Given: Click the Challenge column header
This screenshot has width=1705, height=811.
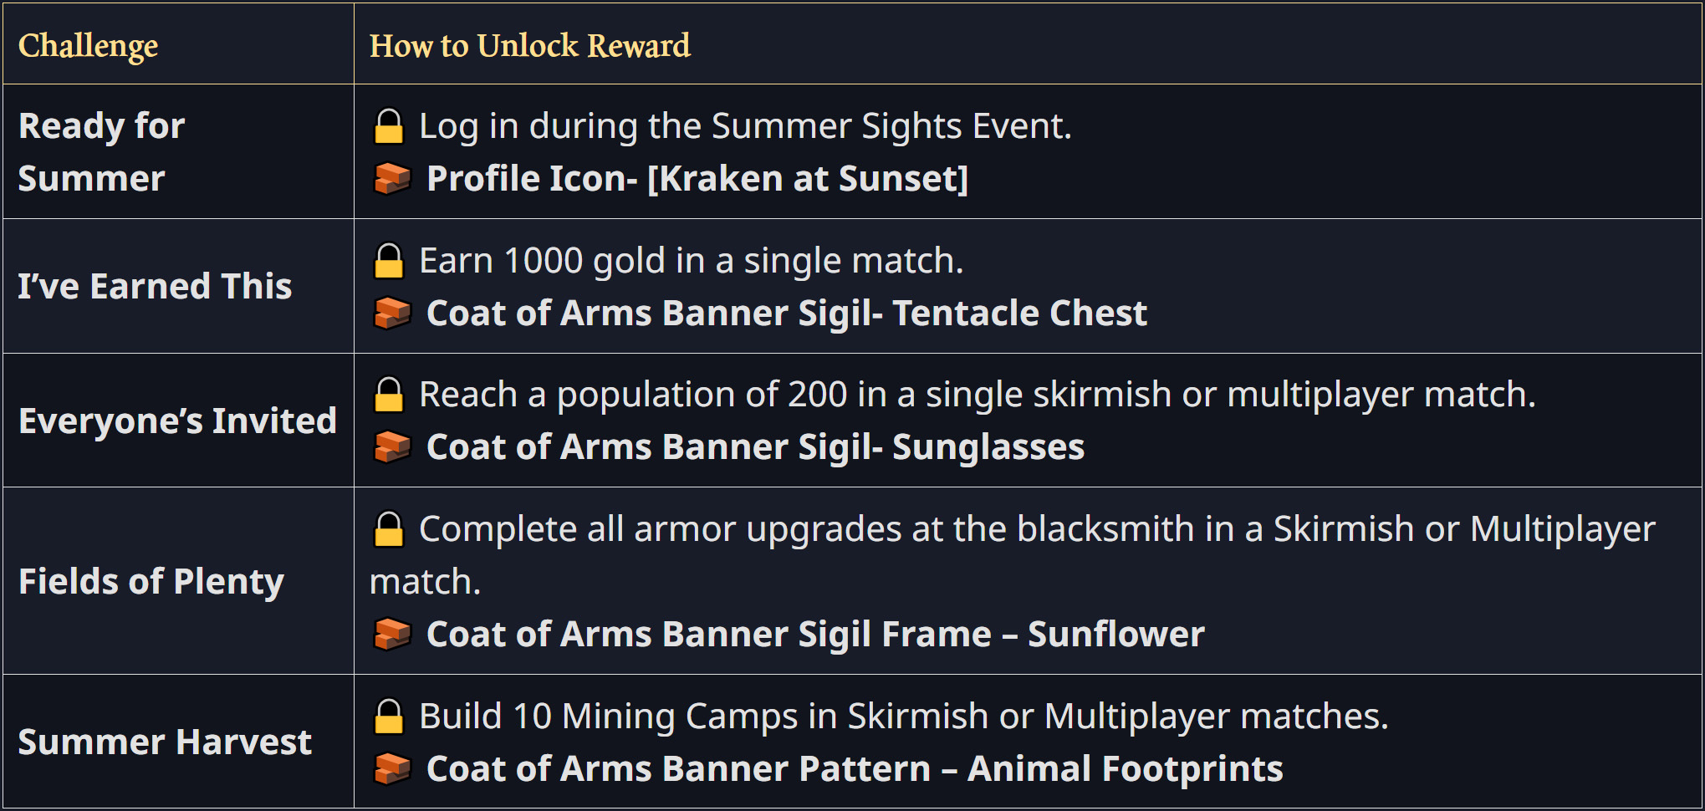Looking at the screenshot, I should point(89,45).
